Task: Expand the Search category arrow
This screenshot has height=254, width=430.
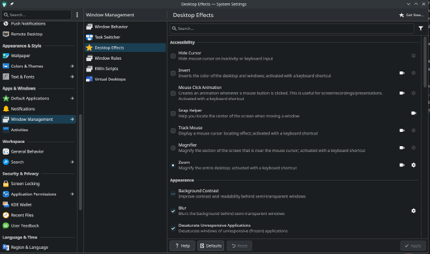Action: pos(72,162)
